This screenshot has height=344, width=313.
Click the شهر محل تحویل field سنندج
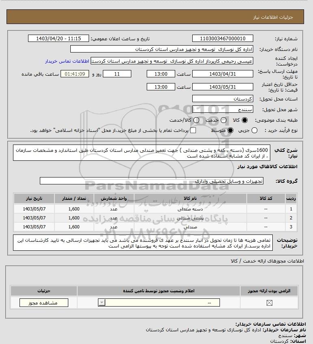point(222,110)
